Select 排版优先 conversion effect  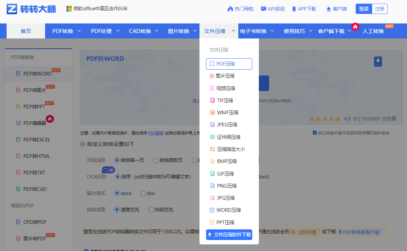pyautogui.click(x=152, y=210)
